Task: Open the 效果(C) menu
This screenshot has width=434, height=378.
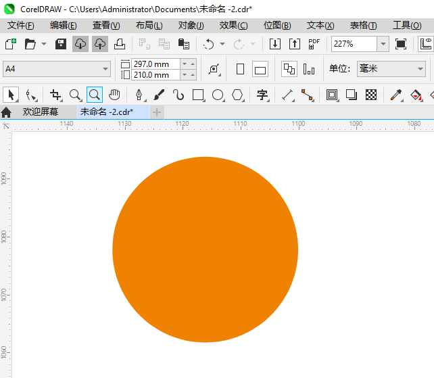Action: (233, 25)
